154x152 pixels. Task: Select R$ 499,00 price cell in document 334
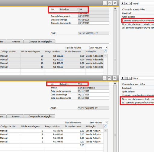coord(54,63)
